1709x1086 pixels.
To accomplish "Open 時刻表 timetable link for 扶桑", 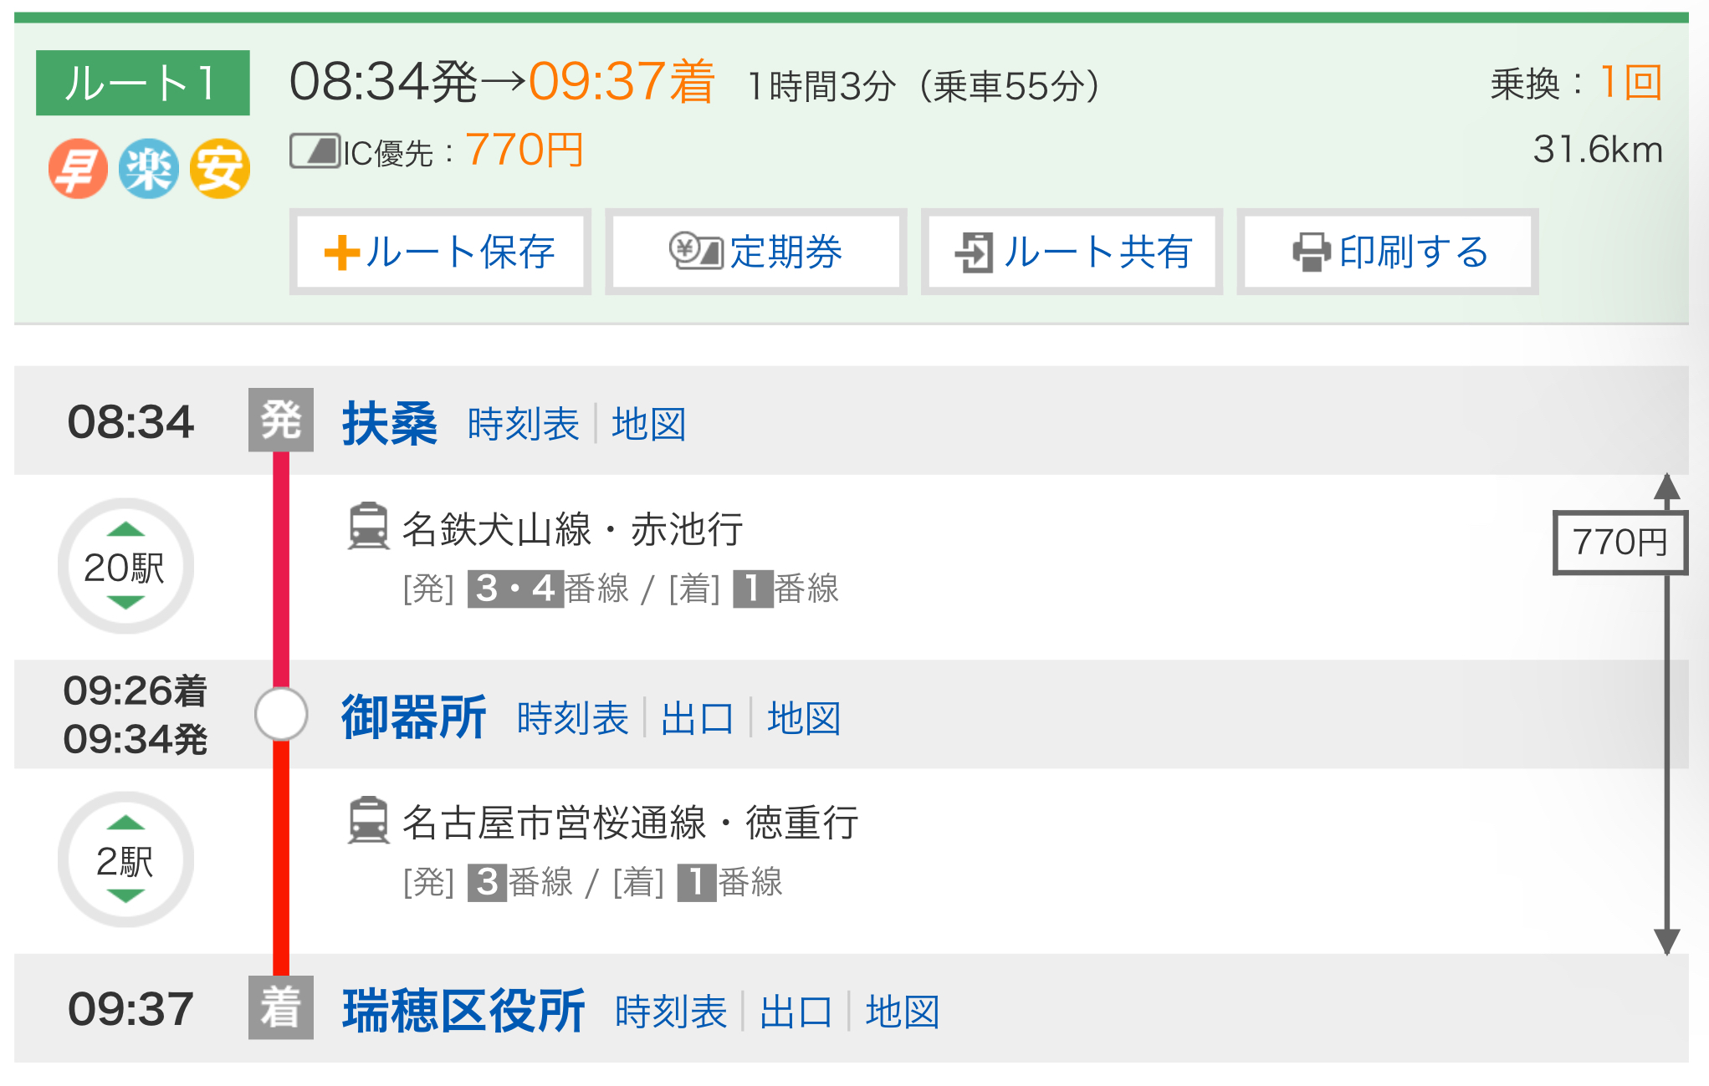I will point(523,424).
